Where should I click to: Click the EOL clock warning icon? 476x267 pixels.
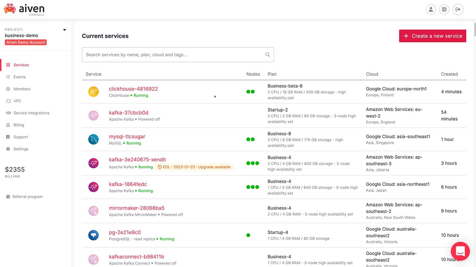click(x=160, y=167)
